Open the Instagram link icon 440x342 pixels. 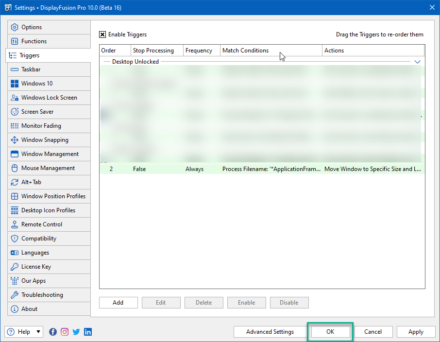tap(65, 332)
